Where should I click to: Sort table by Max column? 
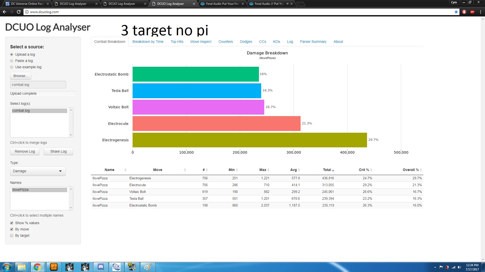(263, 170)
